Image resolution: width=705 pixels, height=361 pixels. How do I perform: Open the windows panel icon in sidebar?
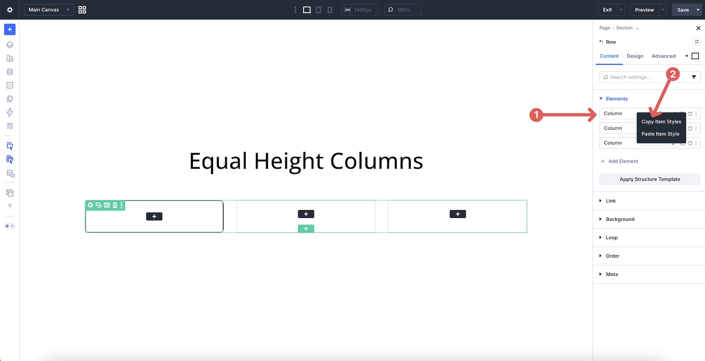click(x=10, y=193)
